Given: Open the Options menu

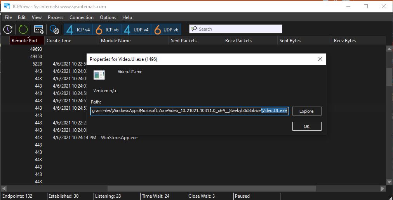Looking at the screenshot, I should tap(108, 17).
